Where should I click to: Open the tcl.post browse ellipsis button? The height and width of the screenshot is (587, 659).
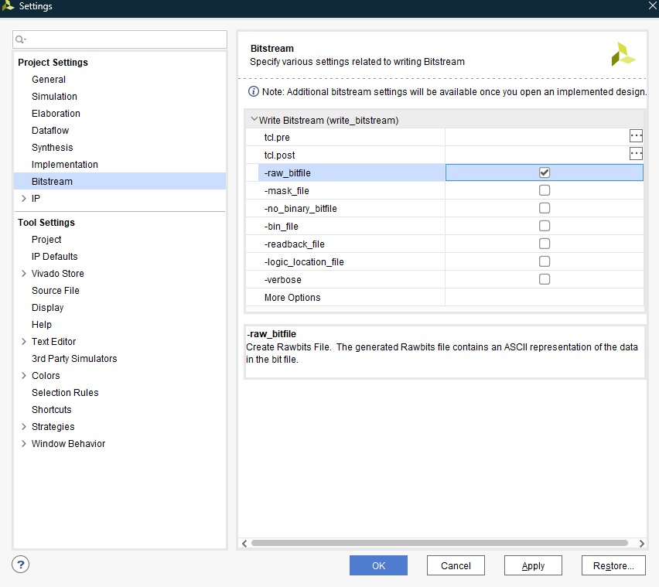coord(636,154)
